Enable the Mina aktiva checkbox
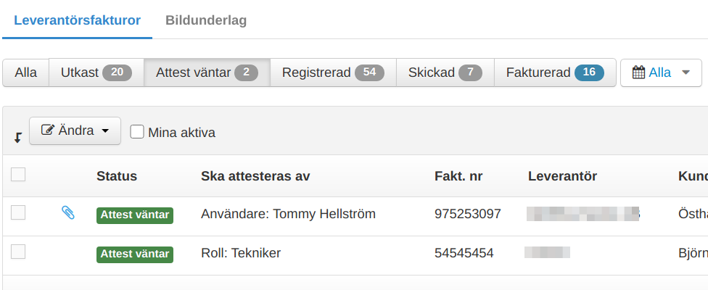 (x=137, y=132)
